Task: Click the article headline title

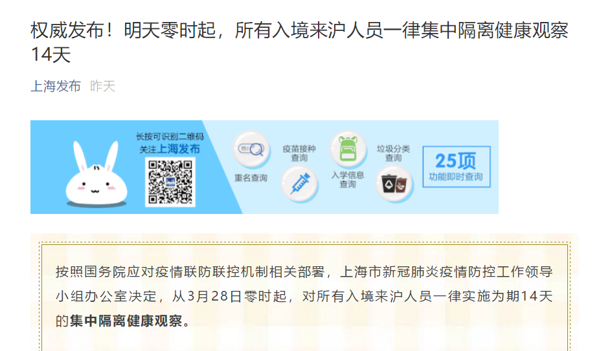Action: (299, 42)
